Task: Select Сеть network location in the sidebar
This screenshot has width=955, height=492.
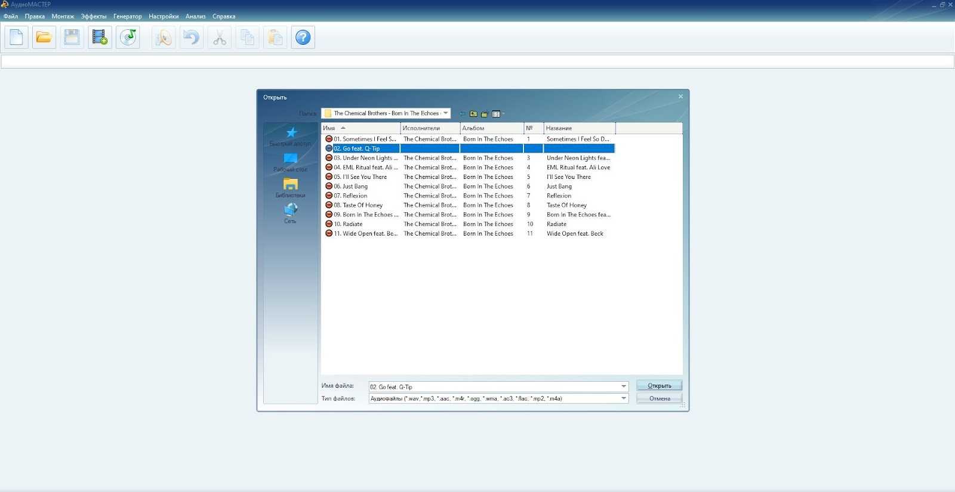Action: pyautogui.click(x=291, y=213)
